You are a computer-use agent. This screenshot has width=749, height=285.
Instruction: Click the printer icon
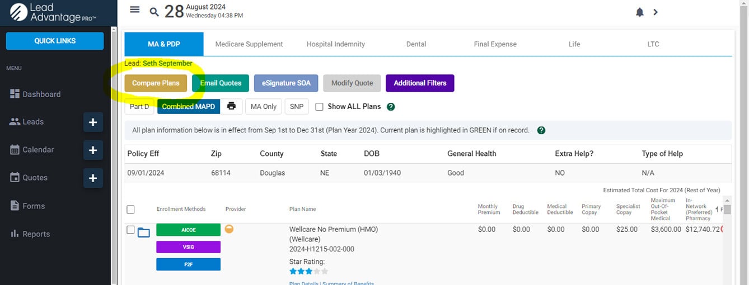(231, 106)
